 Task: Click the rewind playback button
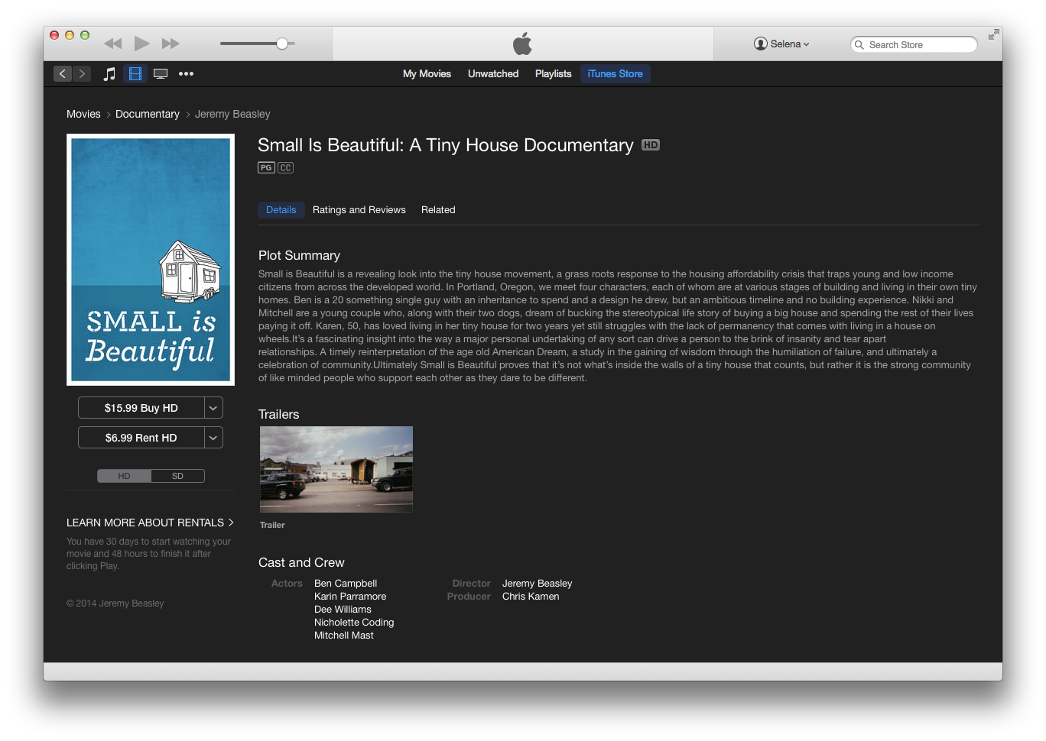[x=112, y=44]
